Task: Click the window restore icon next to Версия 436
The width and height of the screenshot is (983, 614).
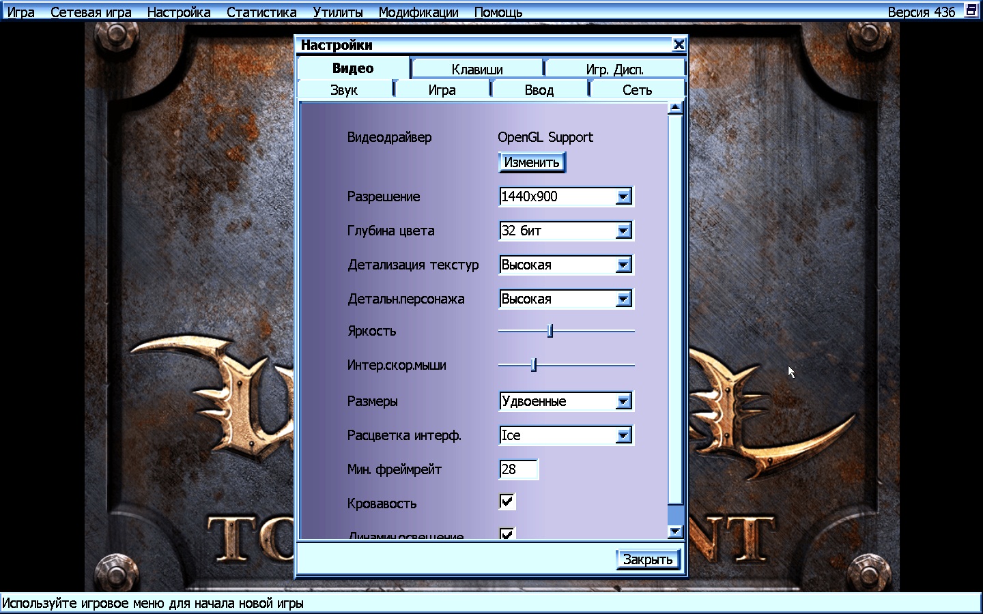Action: (x=971, y=10)
